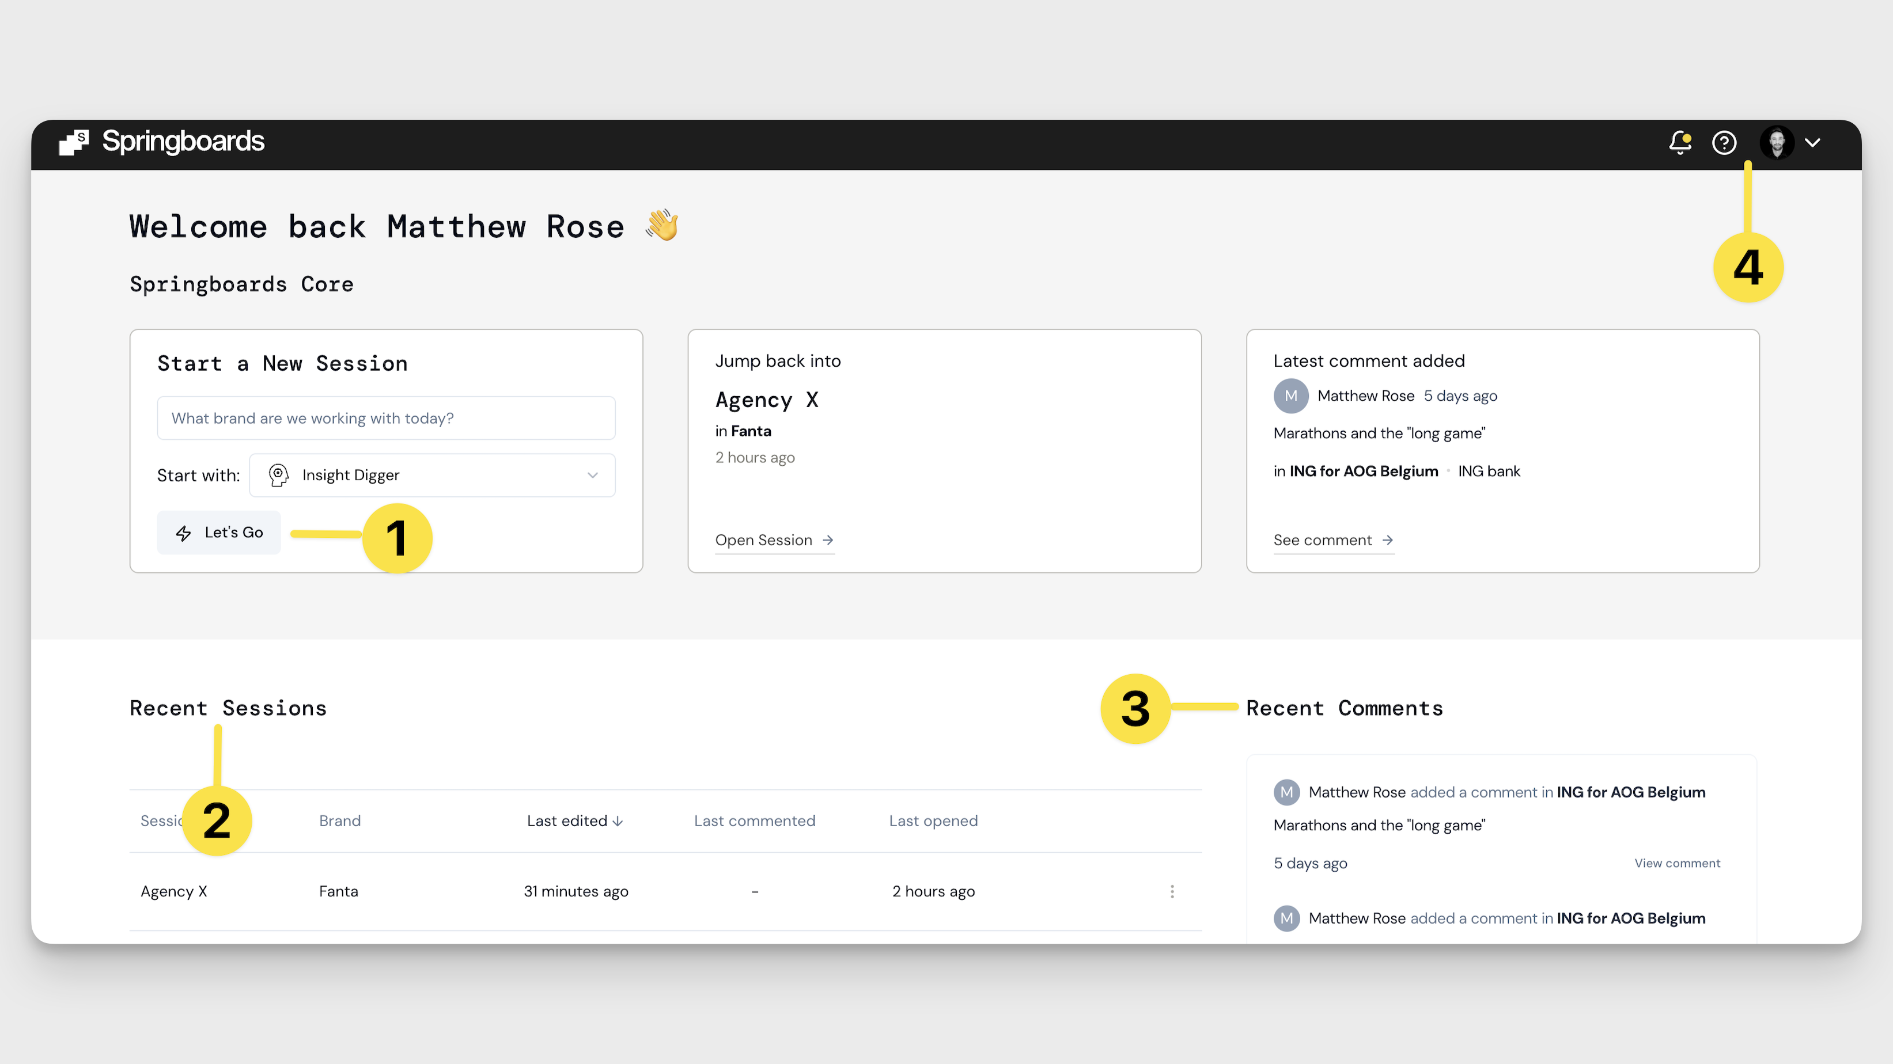This screenshot has width=1893, height=1064.
Task: Click the Insight Digger head icon
Action: click(278, 475)
